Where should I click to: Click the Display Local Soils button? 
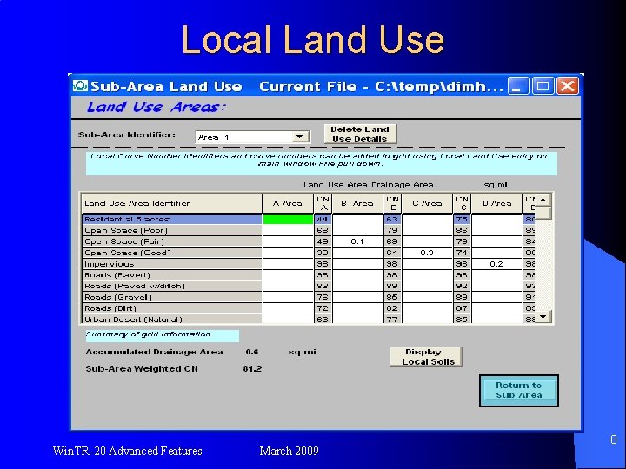pos(426,357)
